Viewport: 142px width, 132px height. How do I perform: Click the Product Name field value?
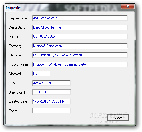pyautogui.click(x=80, y=64)
